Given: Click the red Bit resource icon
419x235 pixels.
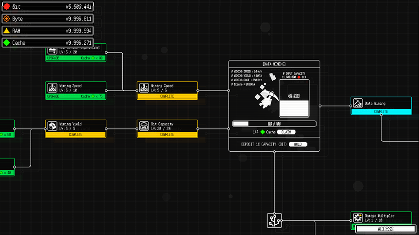Looking at the screenshot, I should pos(7,7).
